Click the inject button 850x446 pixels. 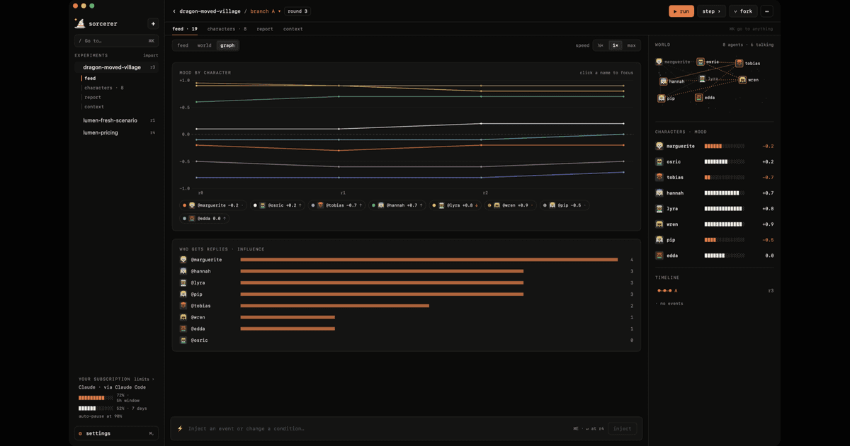[x=622, y=428]
